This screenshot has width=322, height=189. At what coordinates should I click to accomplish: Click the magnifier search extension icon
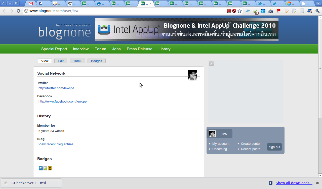click(310, 11)
